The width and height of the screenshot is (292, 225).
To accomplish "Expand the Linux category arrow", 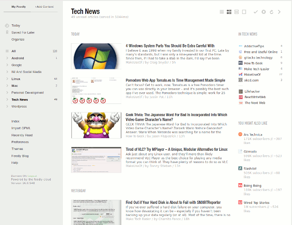I will point(7,79).
